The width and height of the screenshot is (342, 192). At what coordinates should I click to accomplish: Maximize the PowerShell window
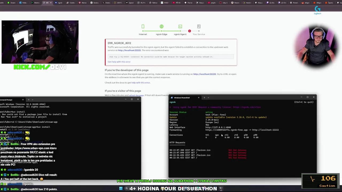pos(308,97)
